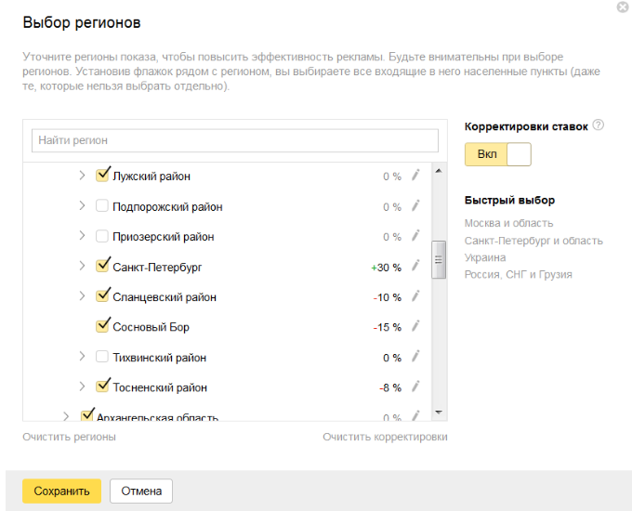The width and height of the screenshot is (632, 511).
Task: Click the Найти регион search field
Action: 234,140
